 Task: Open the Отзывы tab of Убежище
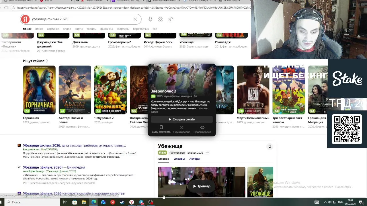coord(179,159)
